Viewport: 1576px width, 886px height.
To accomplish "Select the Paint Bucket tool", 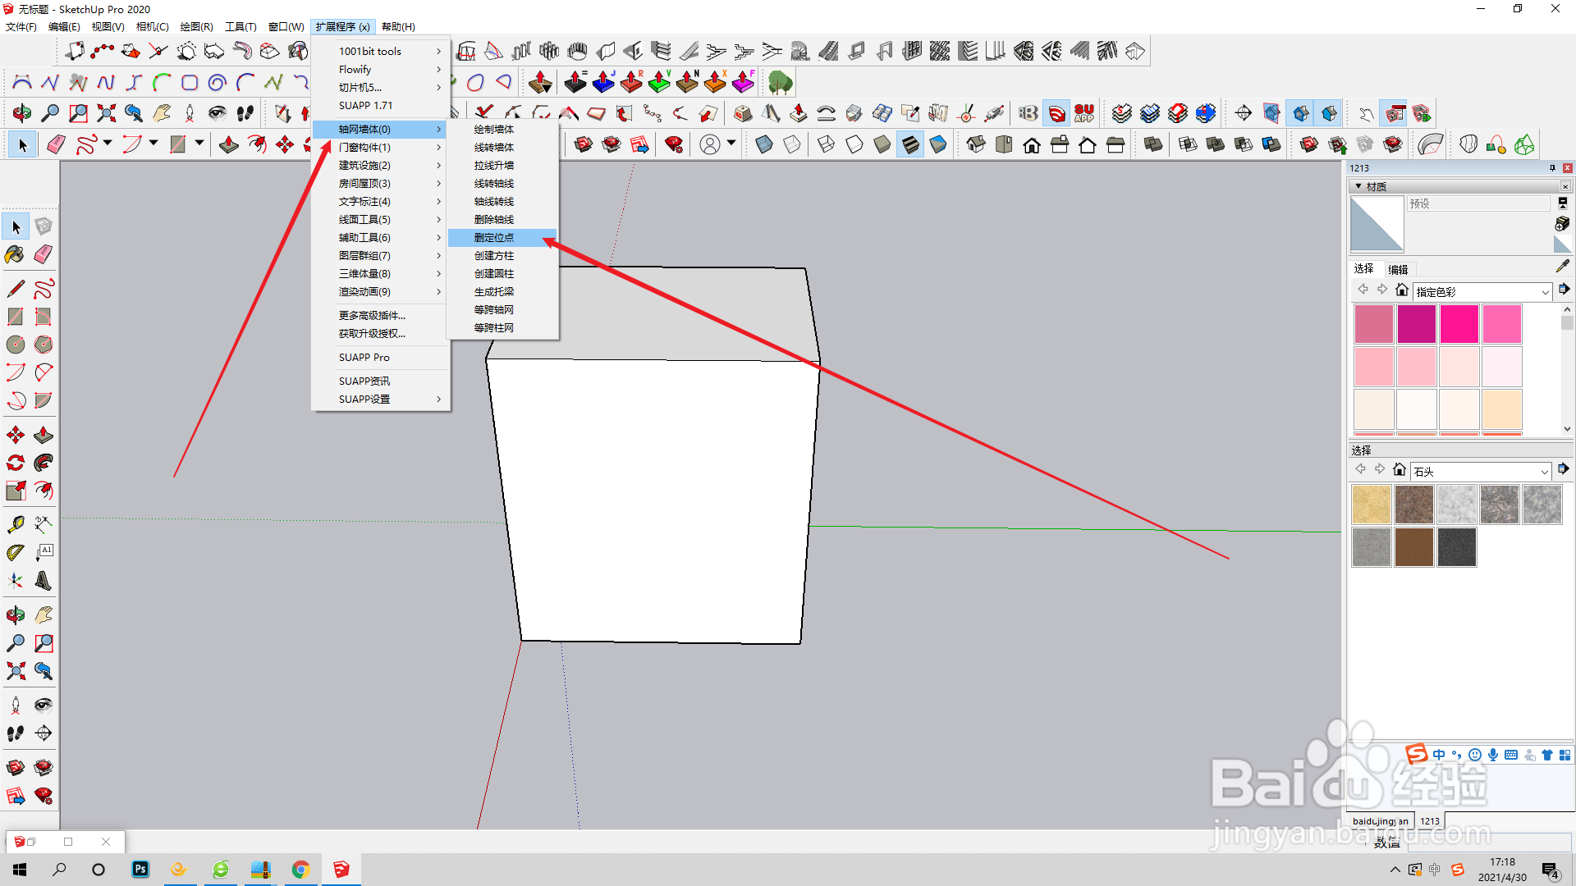I will (x=15, y=254).
